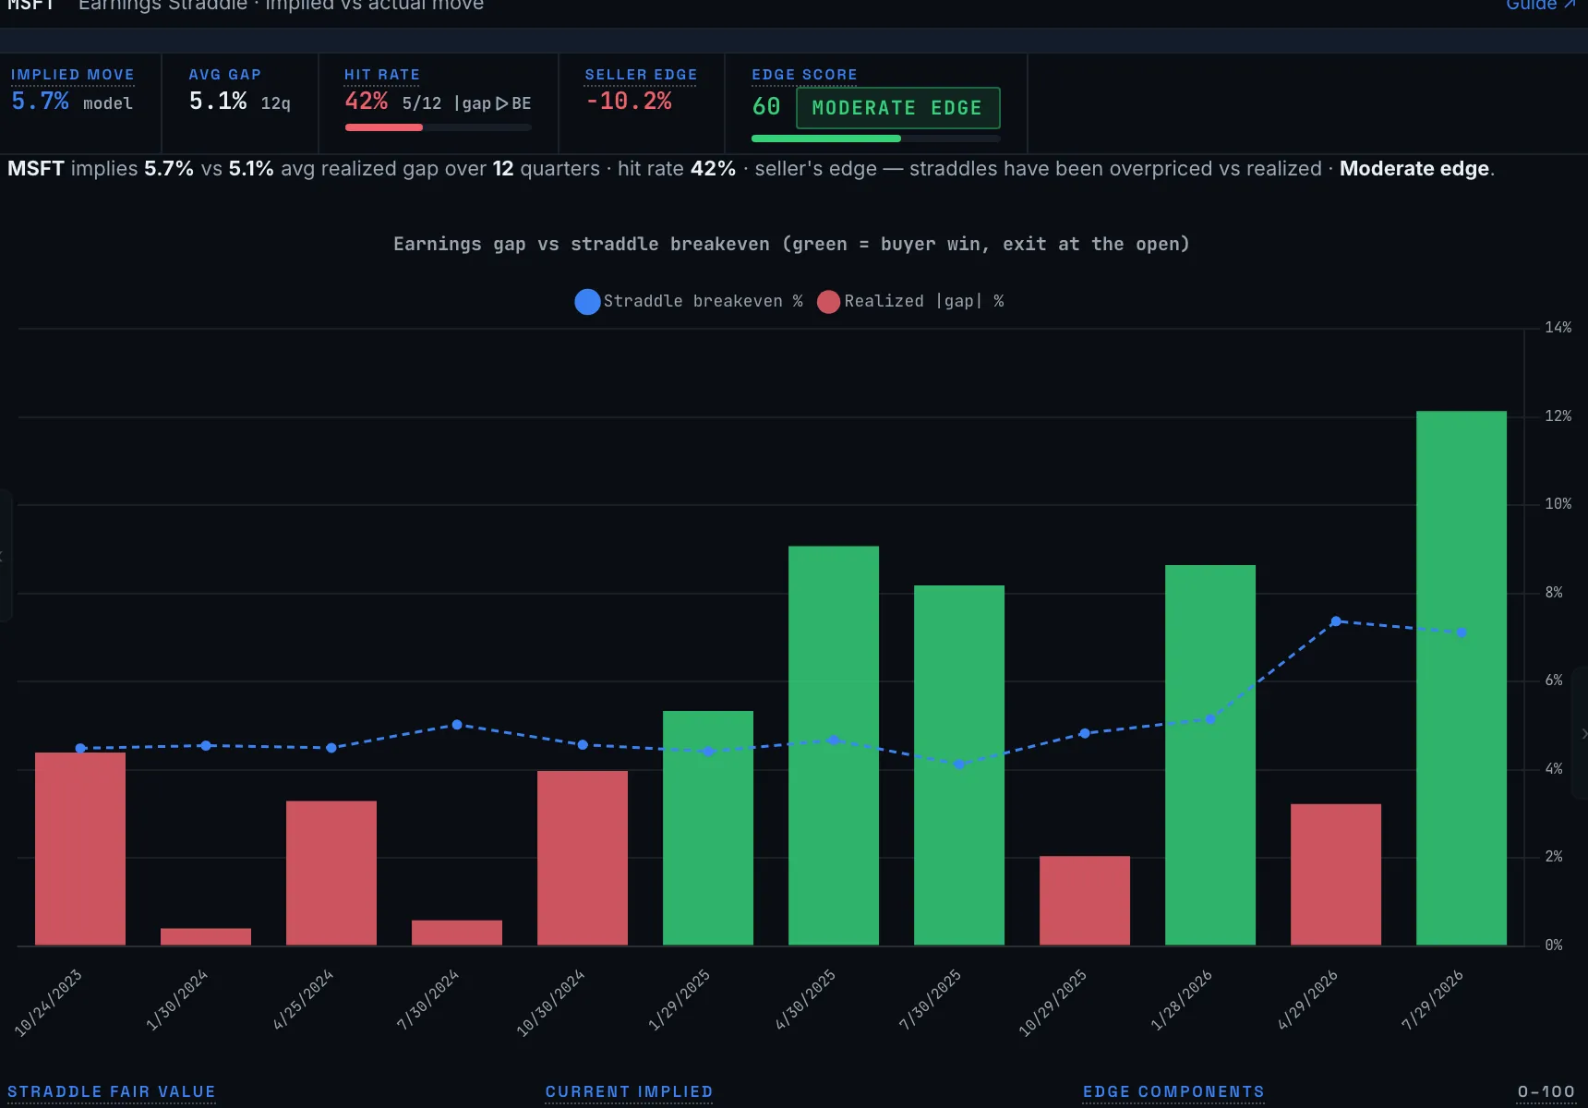
Task: Click the breakeven line point for 1/29/2025
Action: tap(708, 751)
